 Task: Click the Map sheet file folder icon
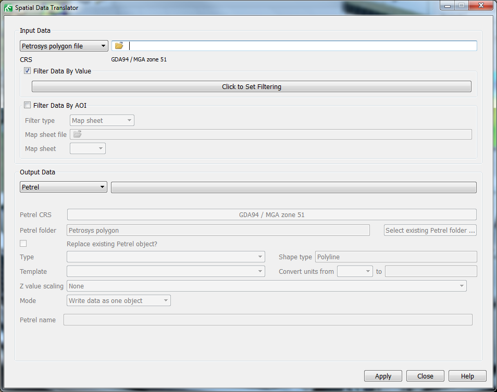click(77, 134)
